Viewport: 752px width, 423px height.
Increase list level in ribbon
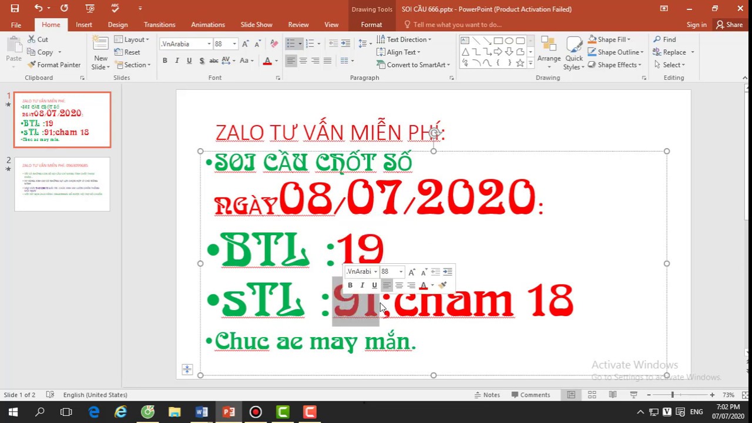[345, 44]
